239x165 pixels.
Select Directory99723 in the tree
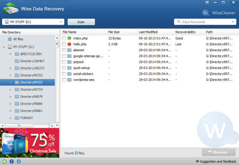(x=27, y=82)
